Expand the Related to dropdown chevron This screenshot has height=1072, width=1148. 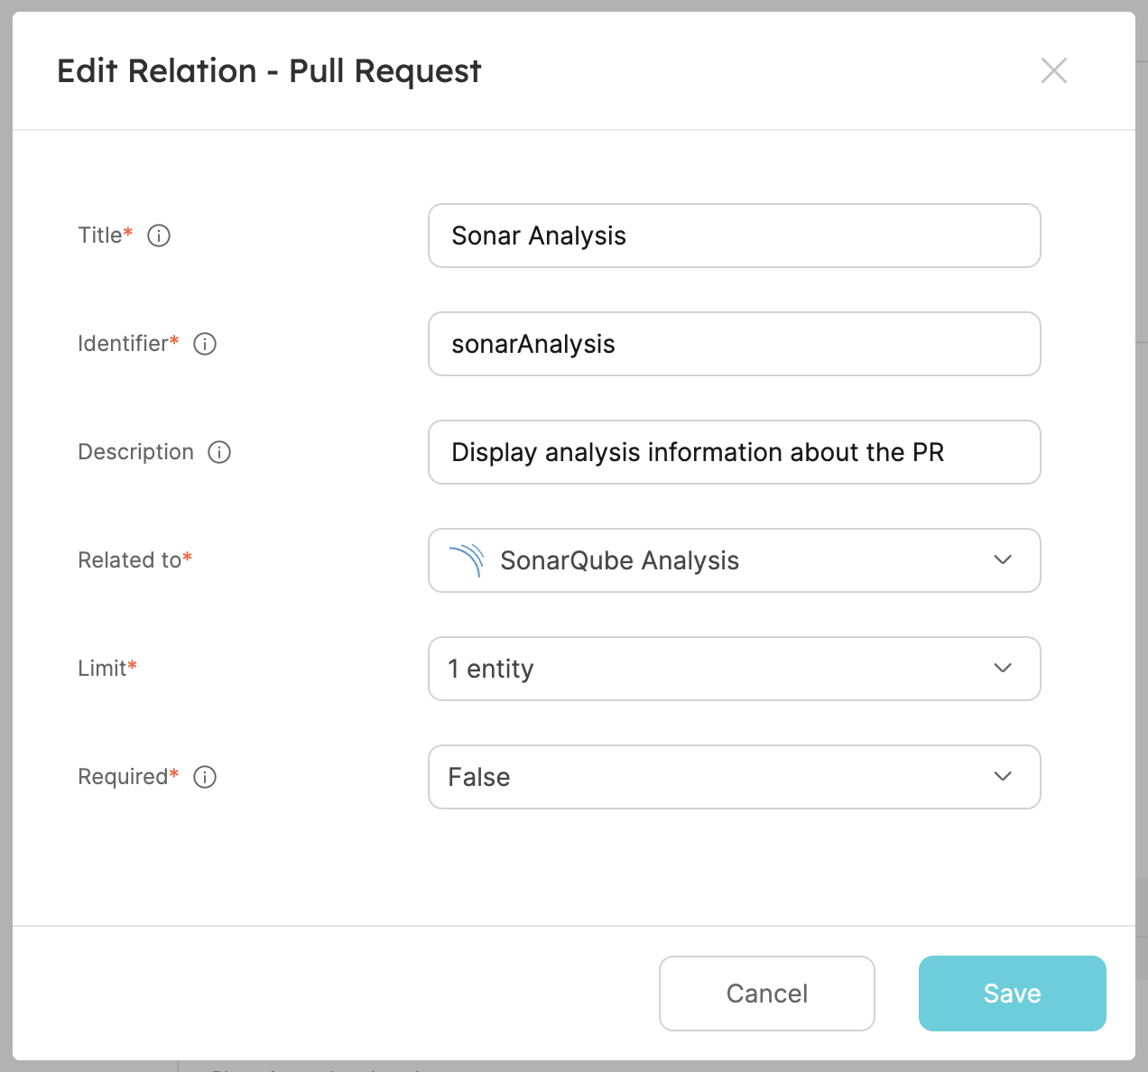tap(1002, 560)
